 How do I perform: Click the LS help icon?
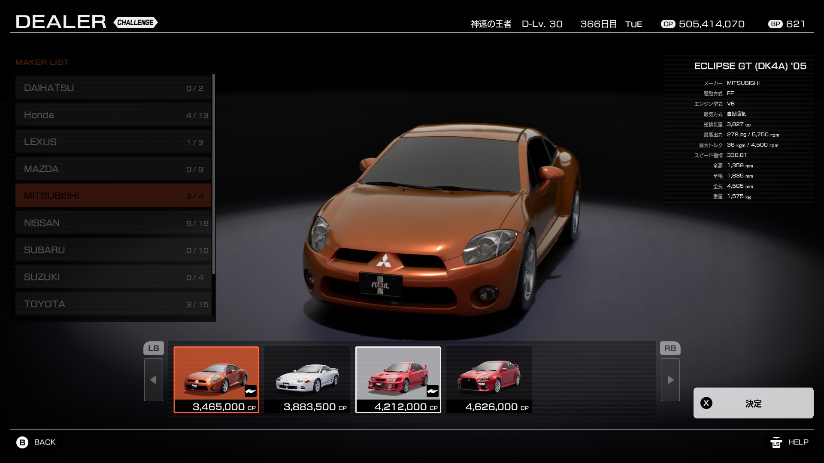[x=776, y=442]
